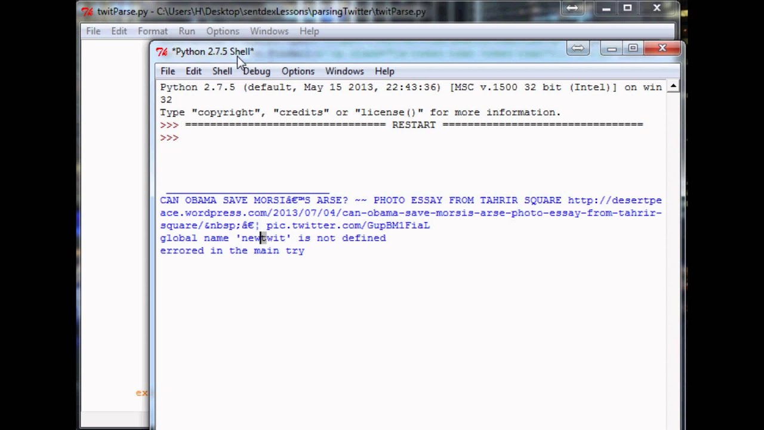Click the ace.wordpress.com URL line
This screenshot has width=764, height=430.
click(x=411, y=213)
